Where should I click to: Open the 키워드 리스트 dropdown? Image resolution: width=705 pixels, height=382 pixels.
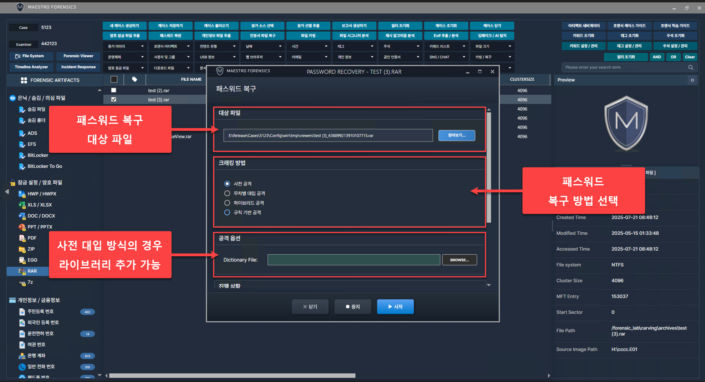[x=447, y=46]
